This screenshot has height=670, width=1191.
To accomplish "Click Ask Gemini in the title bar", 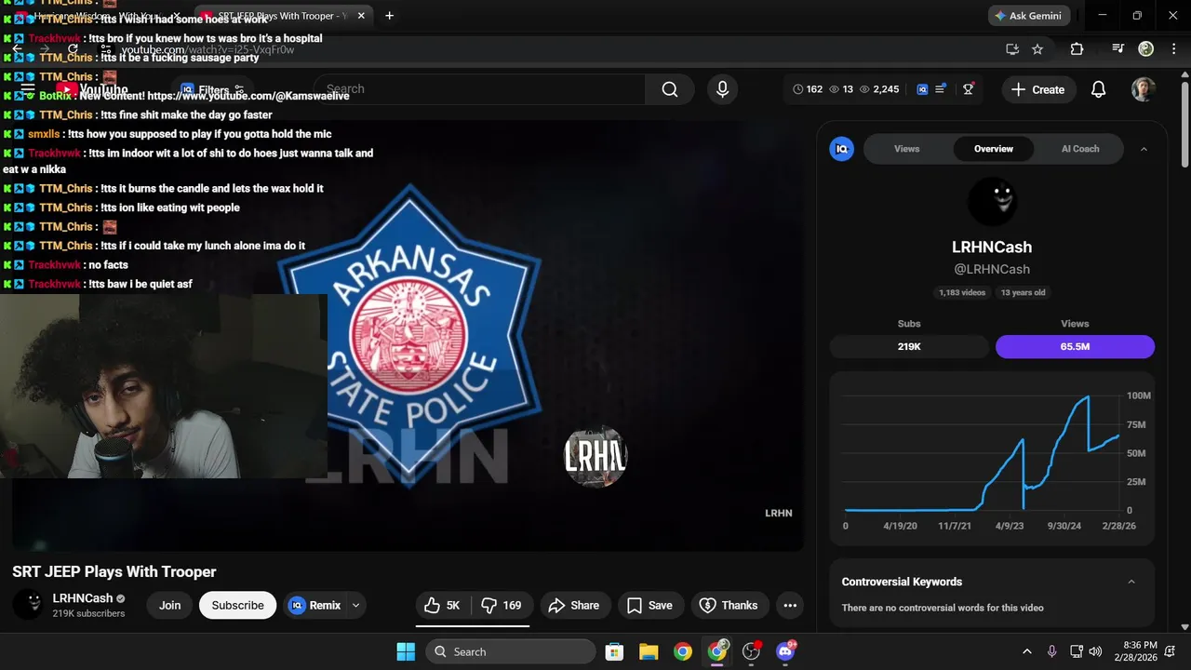I will point(1029,16).
